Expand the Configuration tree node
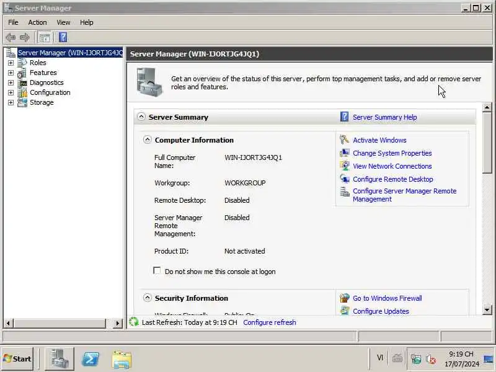The width and height of the screenshot is (496, 372). pos(11,92)
